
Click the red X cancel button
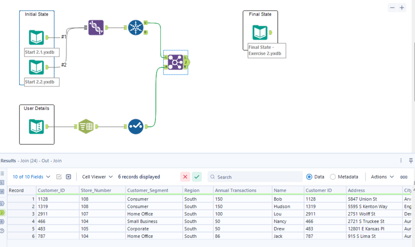pyautogui.click(x=185, y=177)
